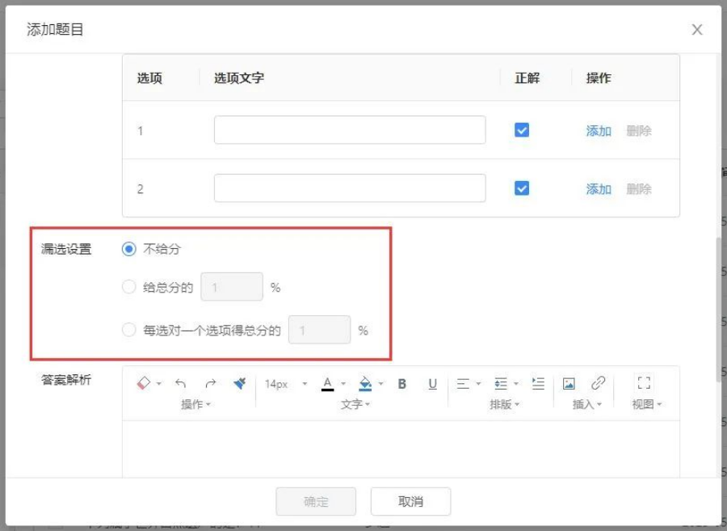
Task: Click the 漏选设置 label
Action: click(66, 249)
